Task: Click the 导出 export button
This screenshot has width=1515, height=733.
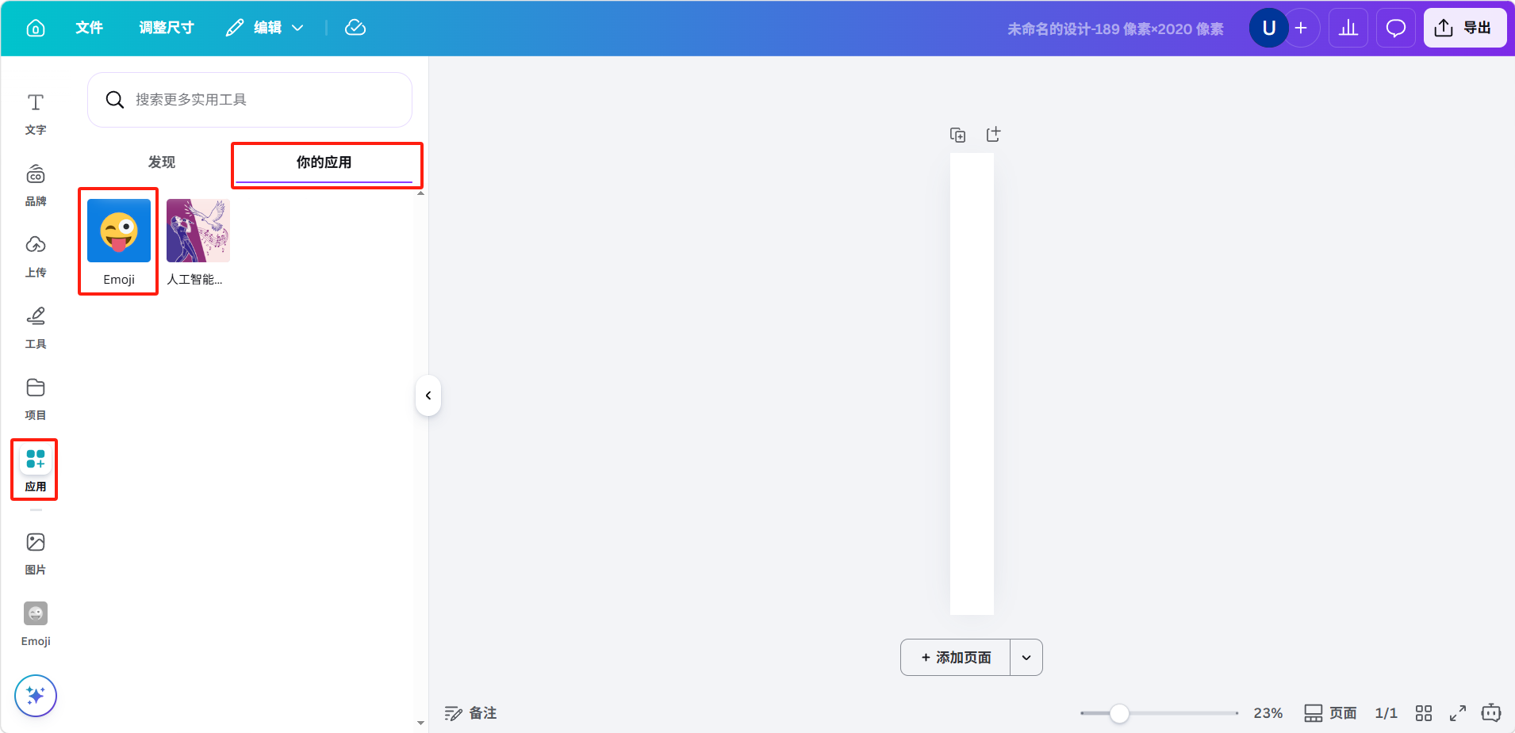Action: coord(1464,29)
